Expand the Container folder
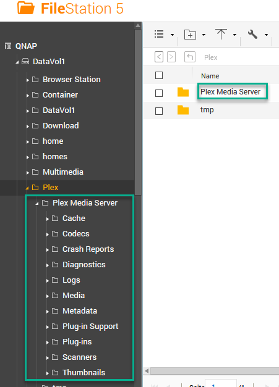The height and width of the screenshot is (387, 279). pos(27,96)
